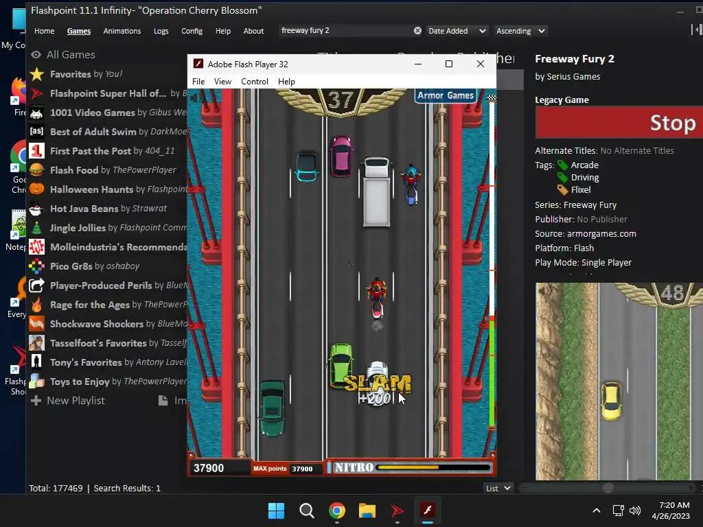Click the Flashpoint launcher Help tab
703x527 pixels.
(223, 31)
